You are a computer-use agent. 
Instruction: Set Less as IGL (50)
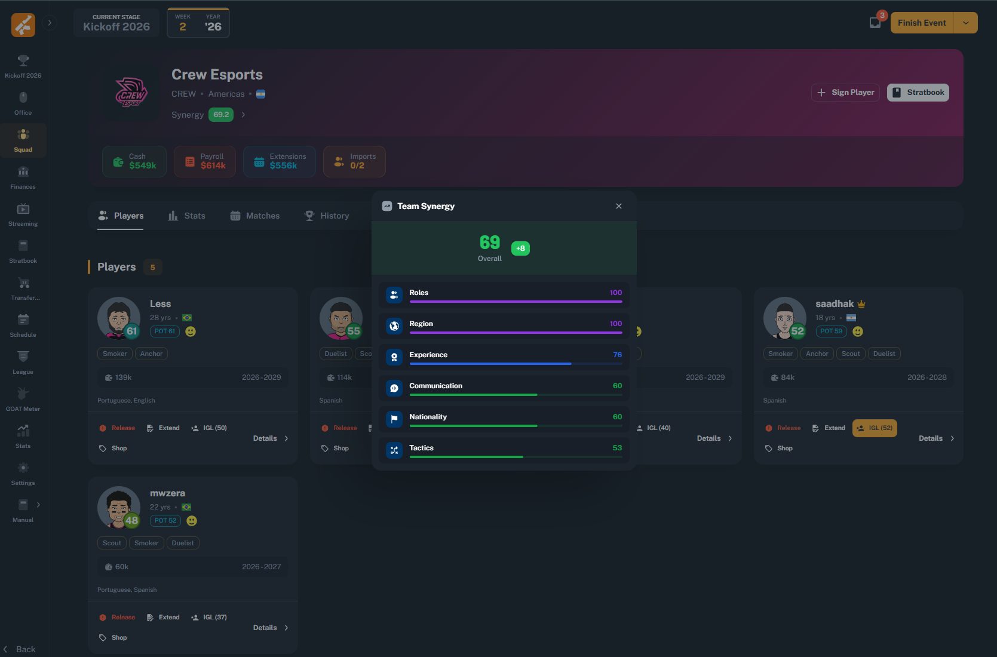[209, 428]
